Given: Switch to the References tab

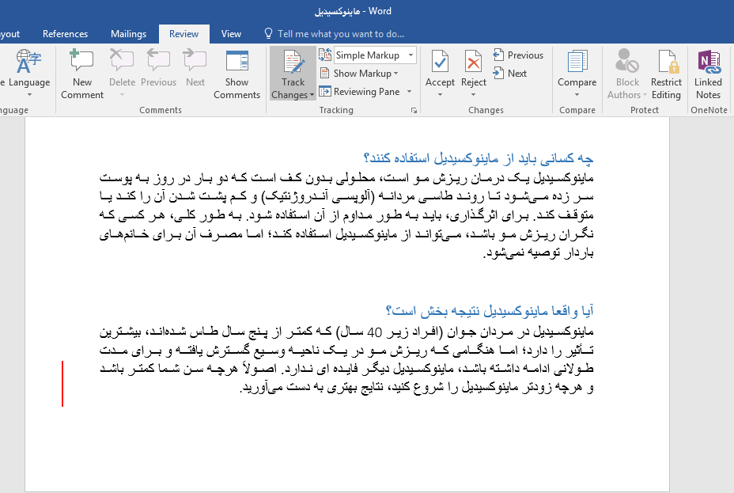Looking at the screenshot, I should [x=65, y=34].
